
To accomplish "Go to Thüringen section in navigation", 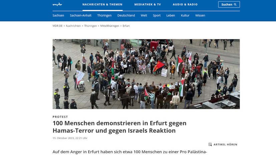I will tap(104, 15).
